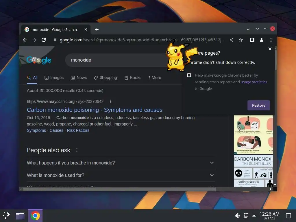Open the side panel
296x222 pixels.
[x=252, y=40]
